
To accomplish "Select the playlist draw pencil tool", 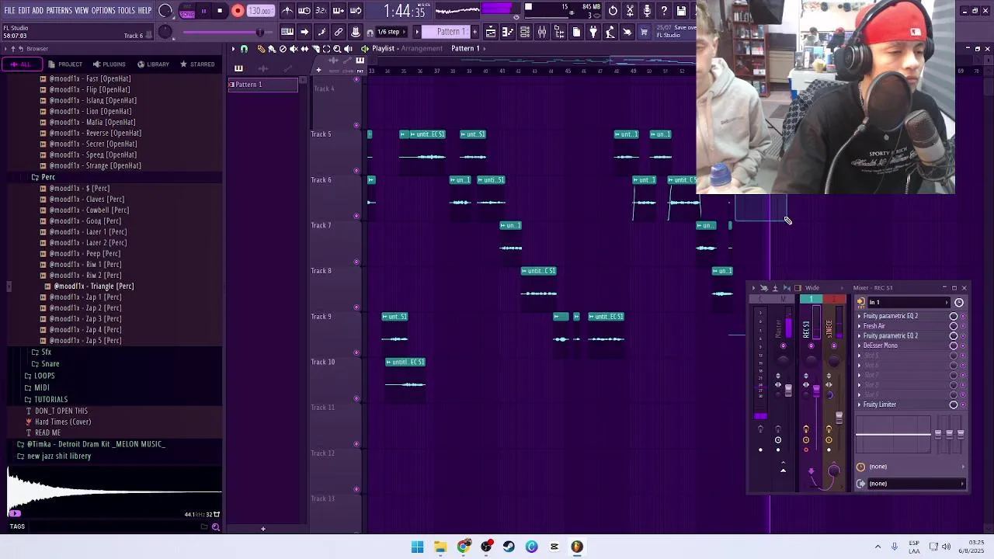I will coord(261,49).
